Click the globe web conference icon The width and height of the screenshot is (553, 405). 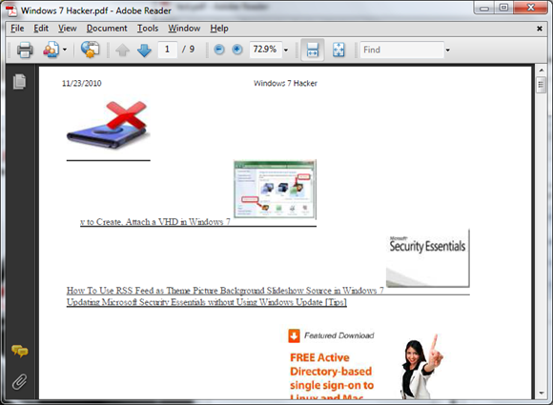point(90,50)
